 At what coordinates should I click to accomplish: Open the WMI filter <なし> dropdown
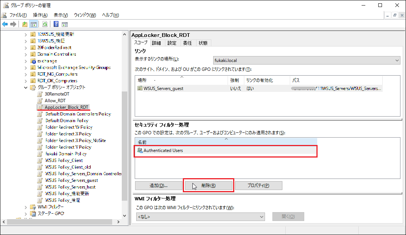[x=200, y=217]
